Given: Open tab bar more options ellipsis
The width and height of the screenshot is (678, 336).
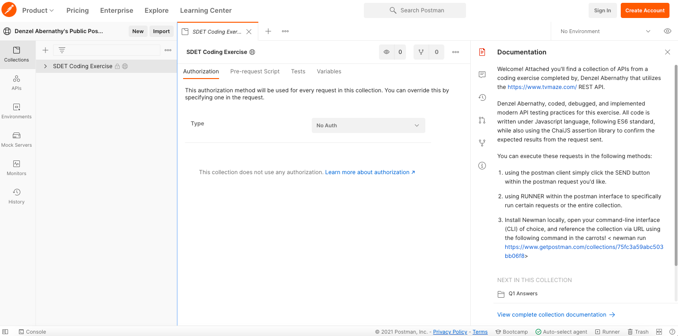Looking at the screenshot, I should pyautogui.click(x=285, y=31).
